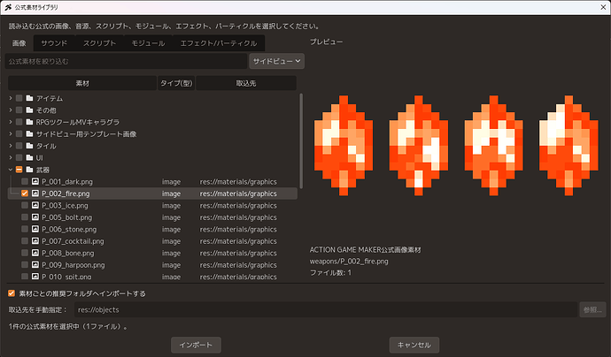Viewport: 611px width, 357px height.
Task: Check the アイテム folder checkbox
Action: point(19,98)
